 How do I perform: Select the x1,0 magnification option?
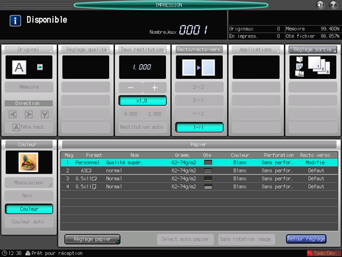coord(142,101)
